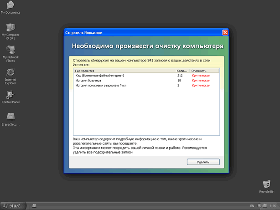Open the My Documents desktop icon
This screenshot has height=210, width=280.
click(10, 6)
